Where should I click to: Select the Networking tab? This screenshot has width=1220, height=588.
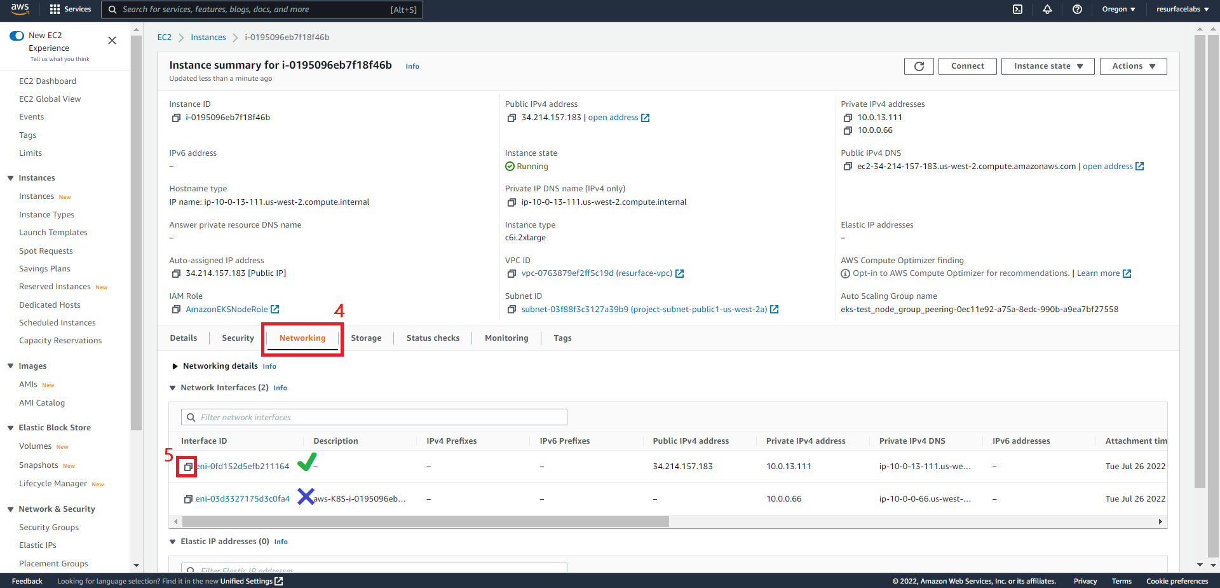click(x=302, y=338)
